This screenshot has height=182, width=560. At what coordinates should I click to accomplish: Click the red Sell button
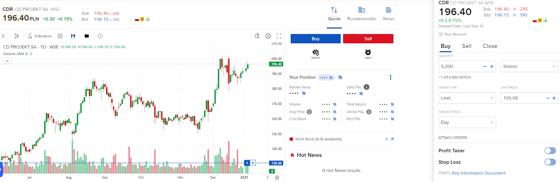pyautogui.click(x=368, y=39)
